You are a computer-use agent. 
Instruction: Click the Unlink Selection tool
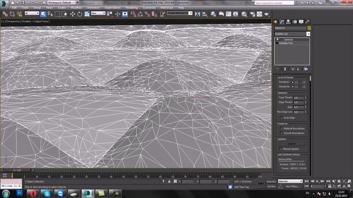coord(12,14)
